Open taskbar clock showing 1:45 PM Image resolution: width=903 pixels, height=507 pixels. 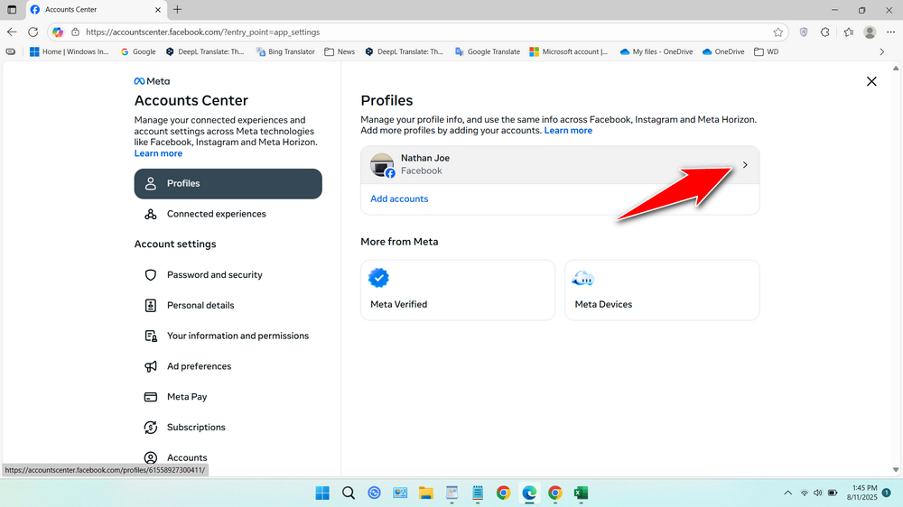(x=861, y=493)
